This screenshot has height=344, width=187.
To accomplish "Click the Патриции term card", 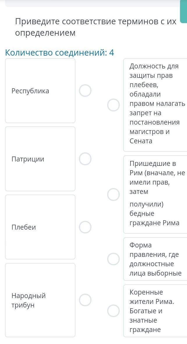I will click(x=40, y=159).
